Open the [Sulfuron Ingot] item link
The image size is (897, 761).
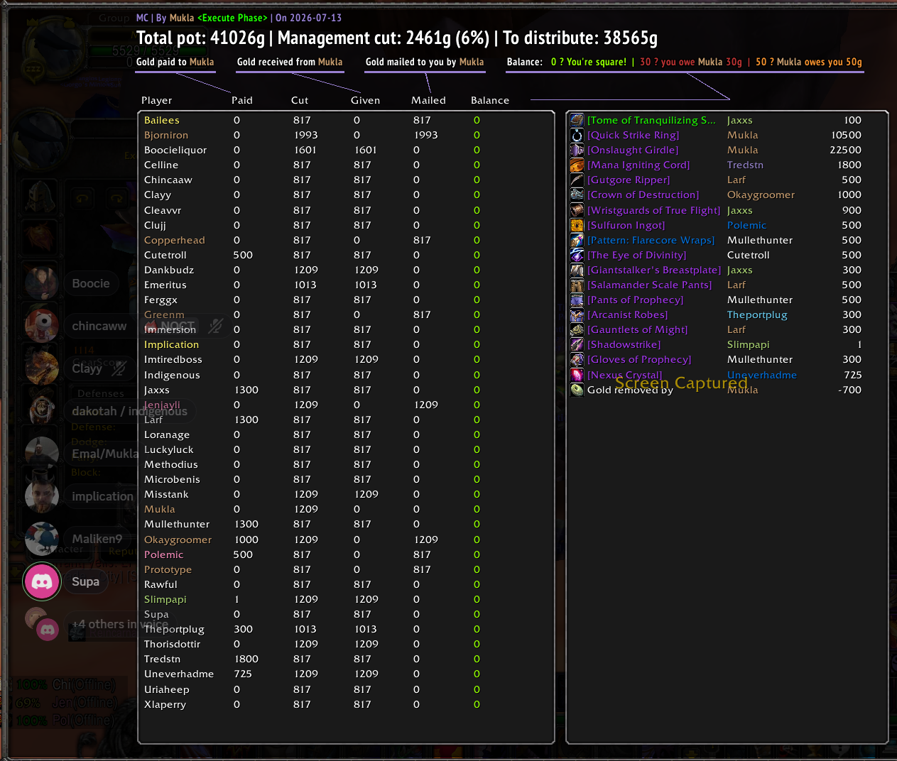tap(626, 225)
